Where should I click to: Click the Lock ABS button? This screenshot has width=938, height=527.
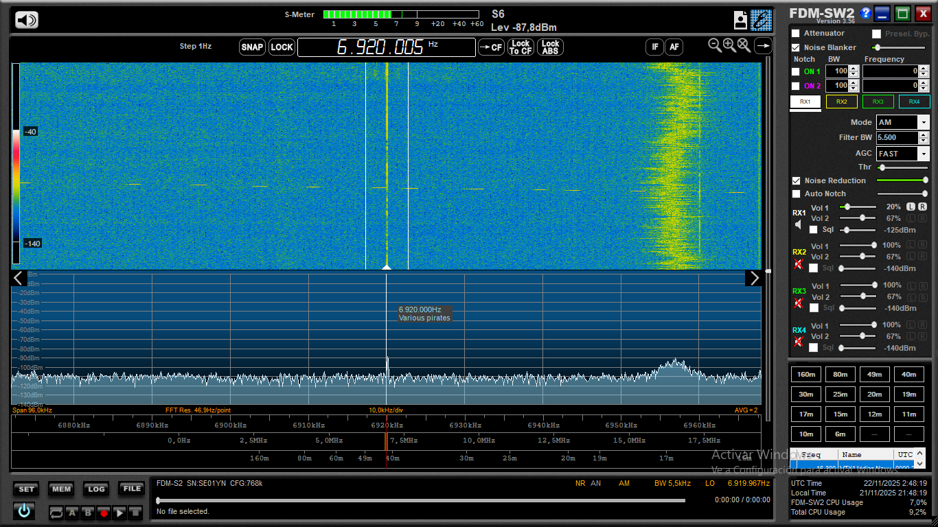pyautogui.click(x=550, y=47)
